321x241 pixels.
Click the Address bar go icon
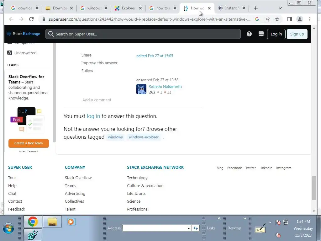[x=196, y=228]
